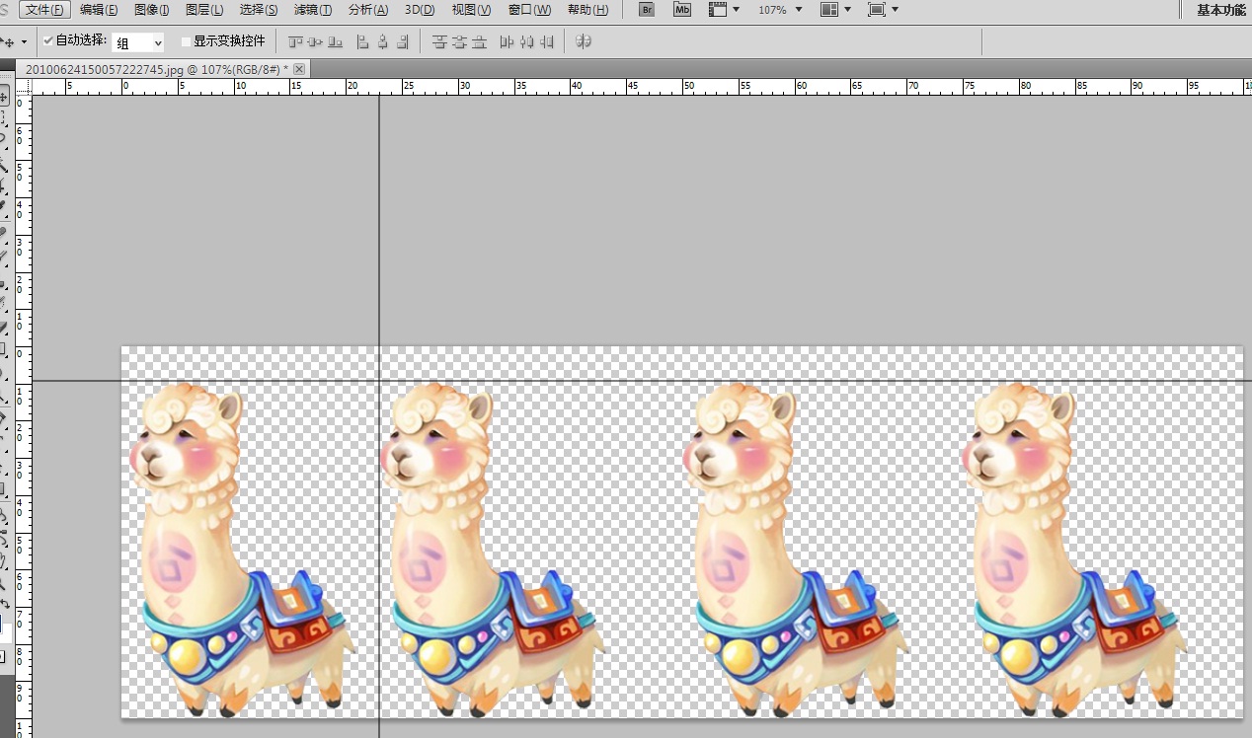Expand the Arrange Documents dropdown arrow
Image resolution: width=1252 pixels, height=738 pixels.
pyautogui.click(x=848, y=10)
